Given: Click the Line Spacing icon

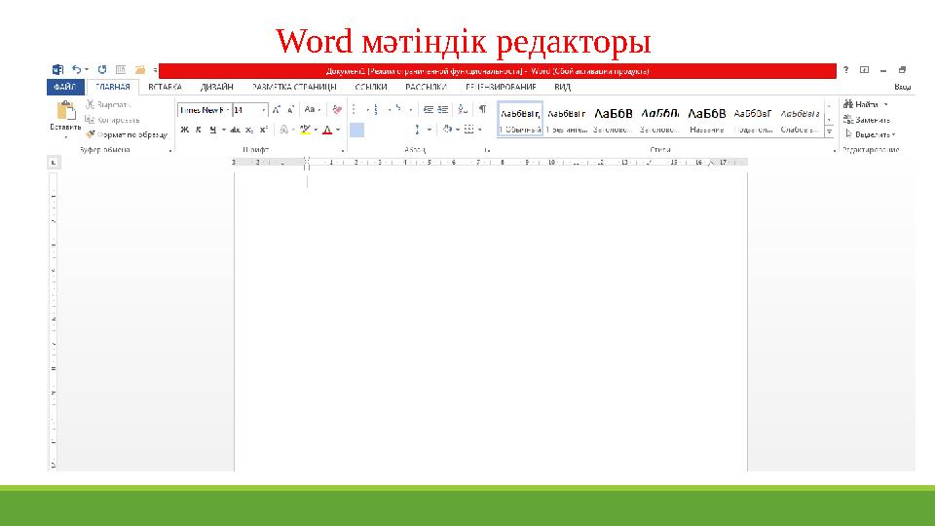Looking at the screenshot, I should pyautogui.click(x=418, y=130).
